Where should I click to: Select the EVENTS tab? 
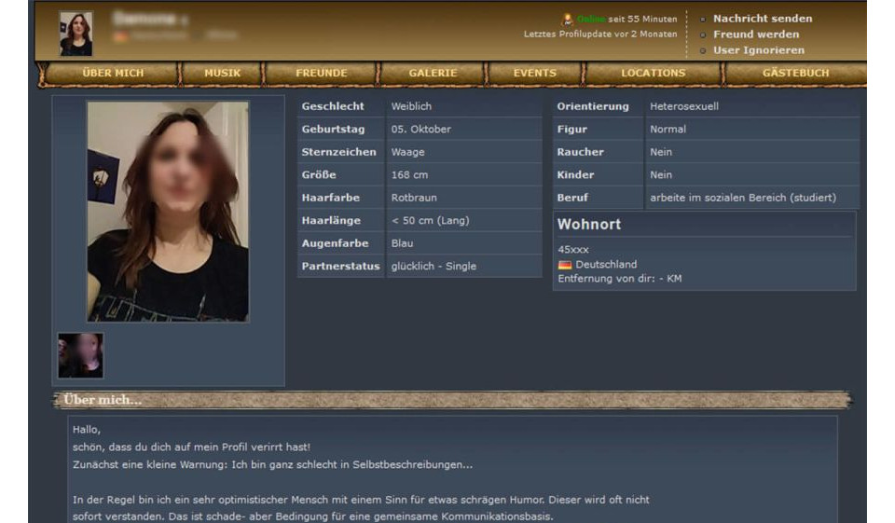pos(535,73)
